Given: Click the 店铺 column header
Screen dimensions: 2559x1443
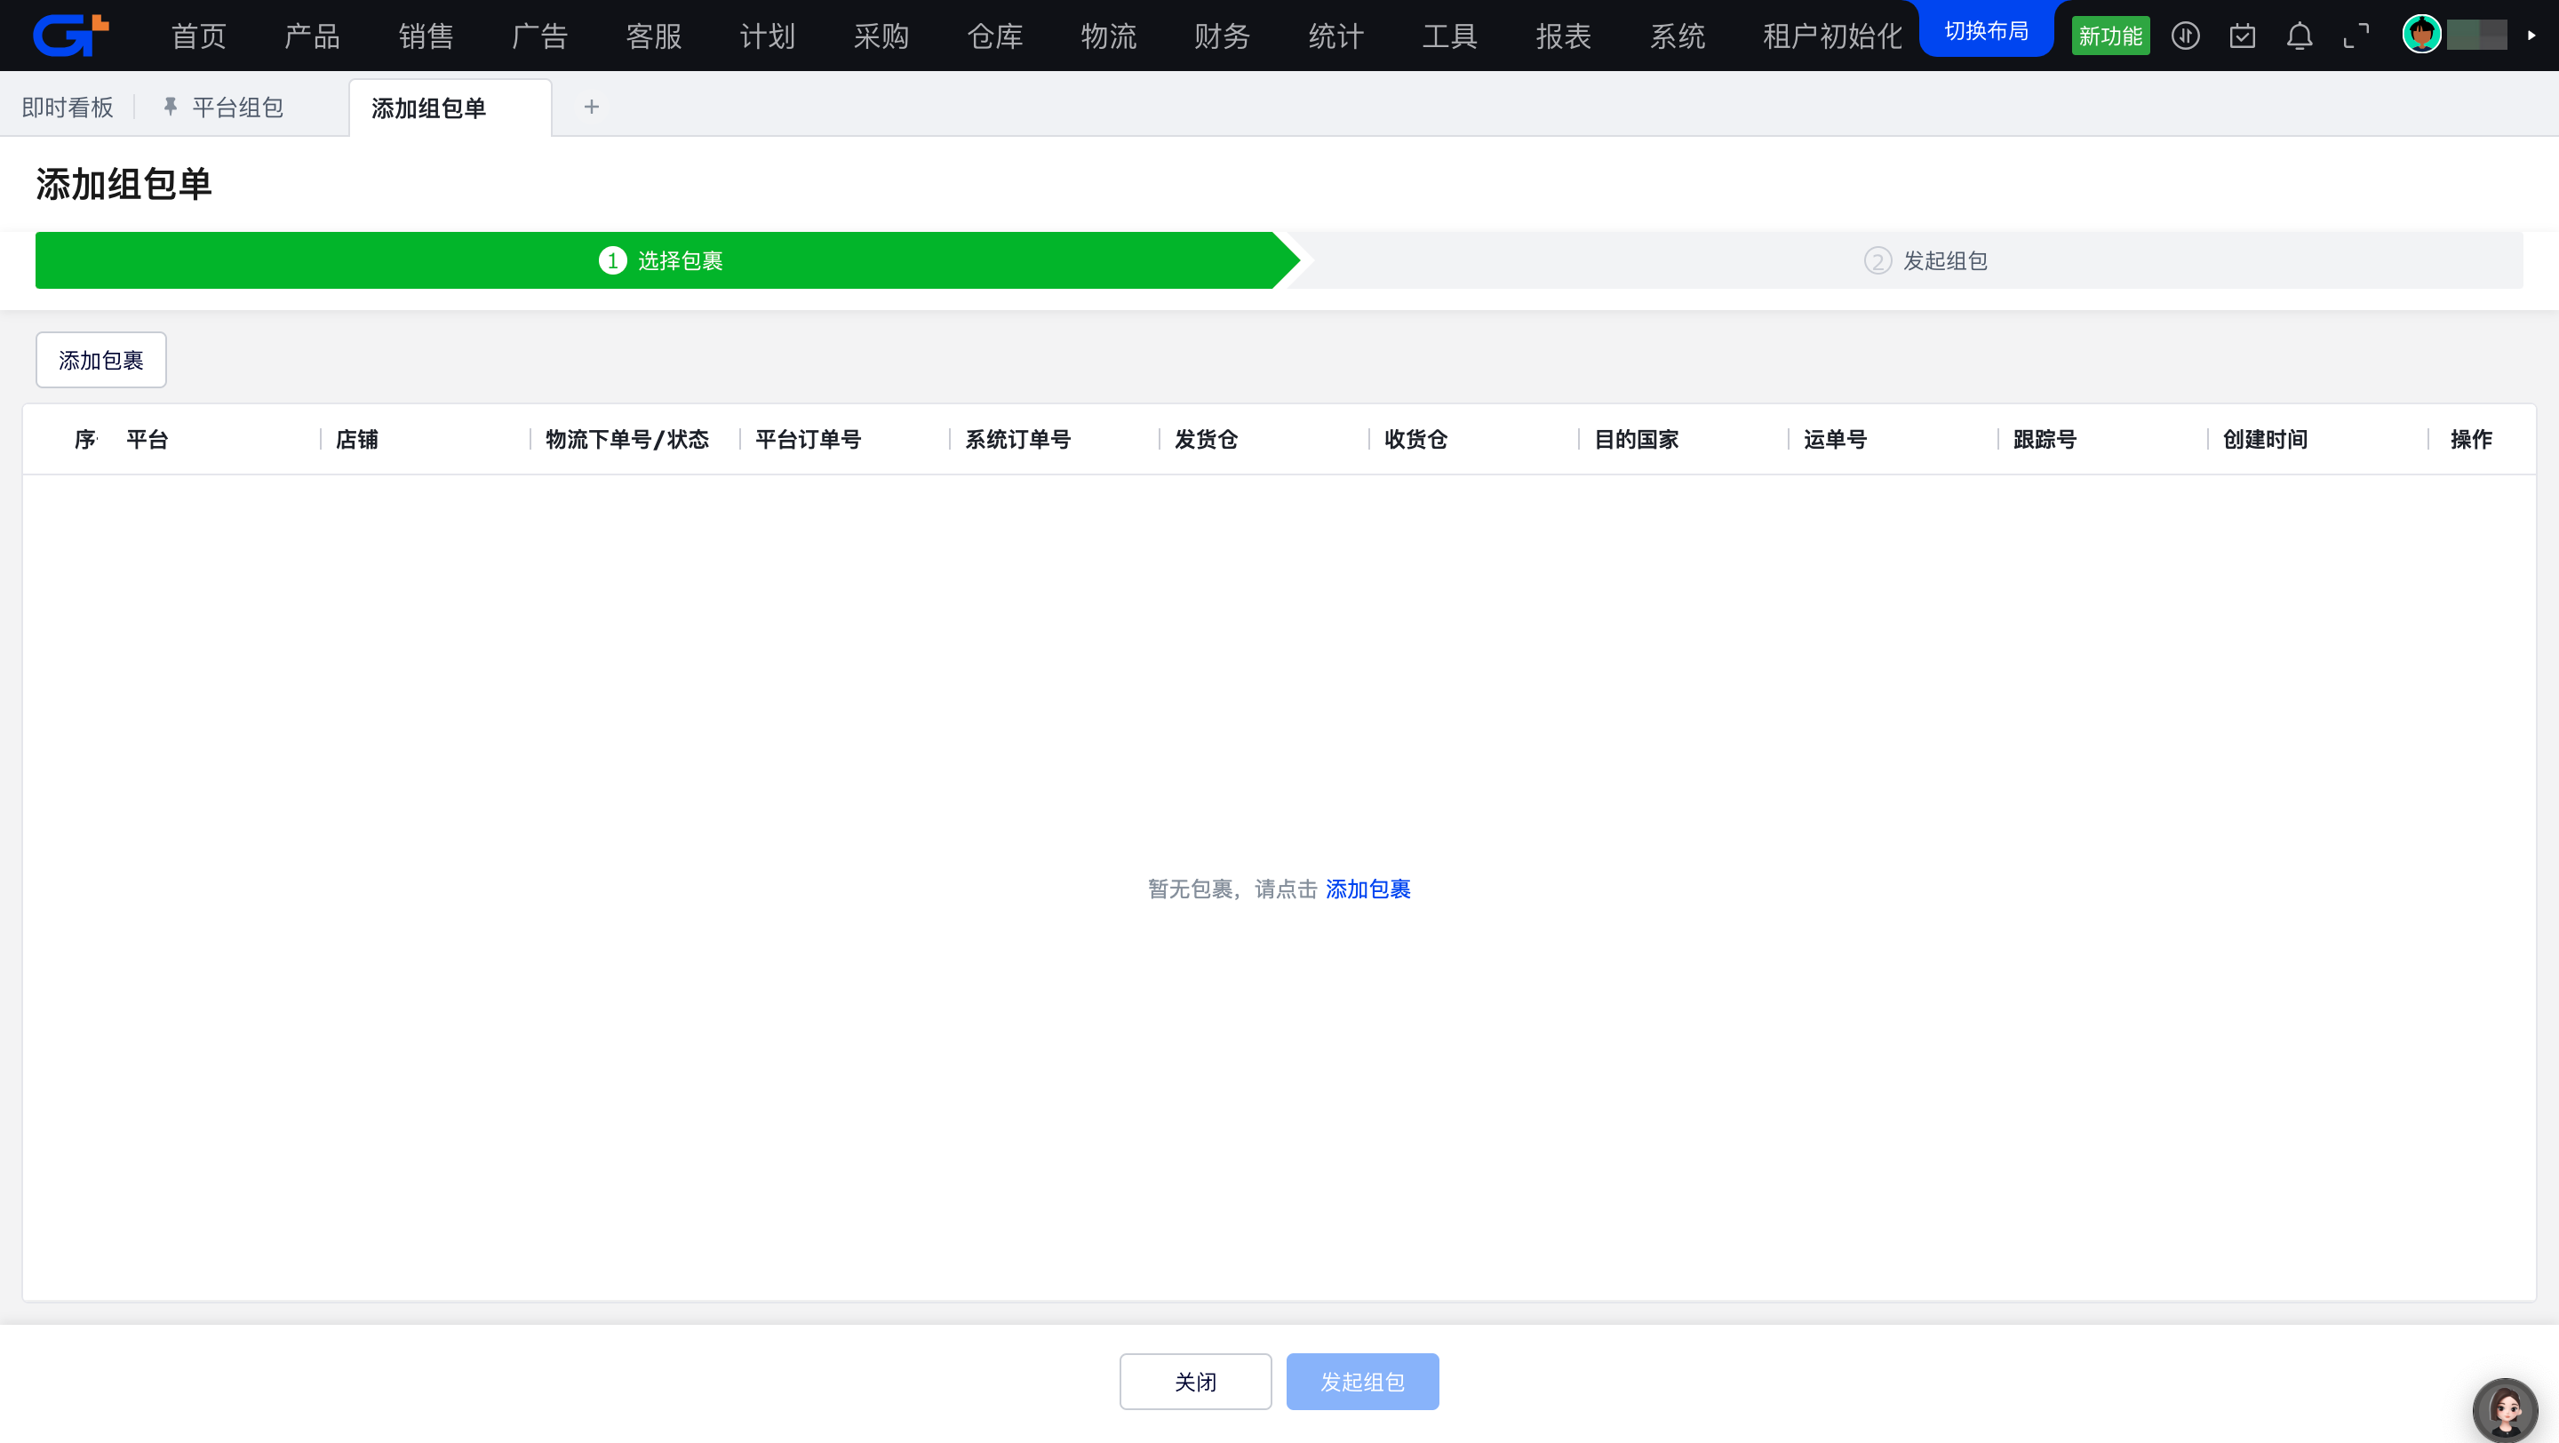Looking at the screenshot, I should pos(356,439).
